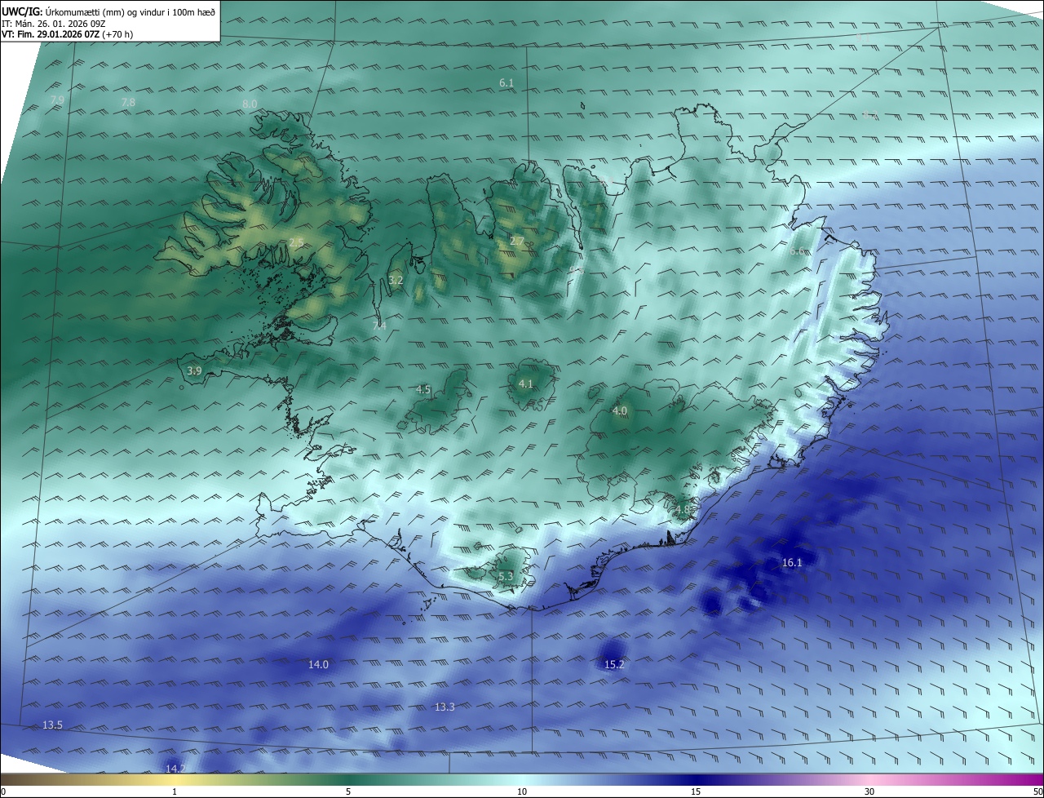The height and width of the screenshot is (798, 1044).
Task: Click the 15.2 precipitation value
Action: (614, 665)
